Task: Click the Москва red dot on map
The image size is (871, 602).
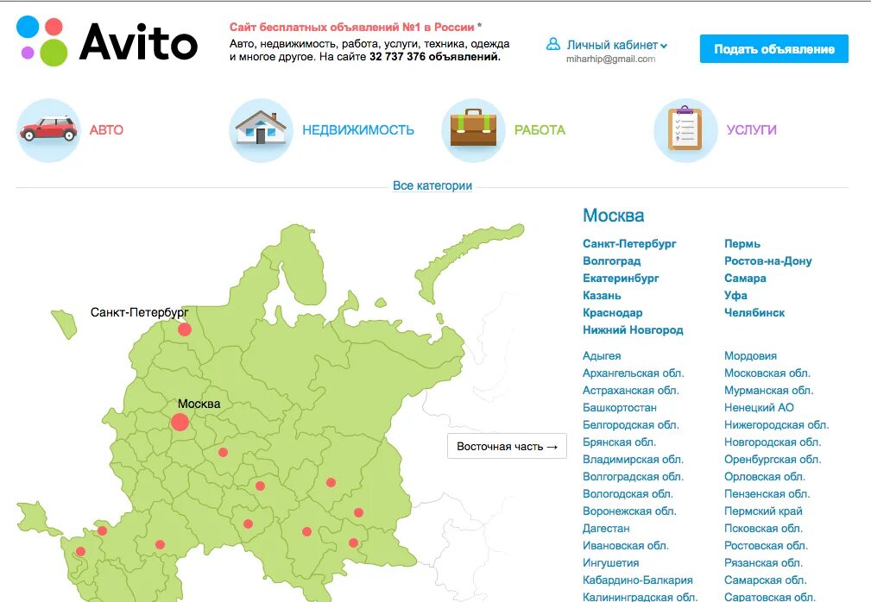Action: (180, 423)
